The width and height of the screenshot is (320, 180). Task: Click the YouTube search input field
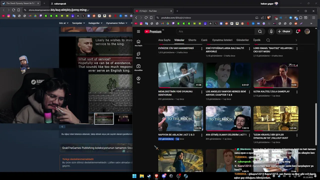215,31
